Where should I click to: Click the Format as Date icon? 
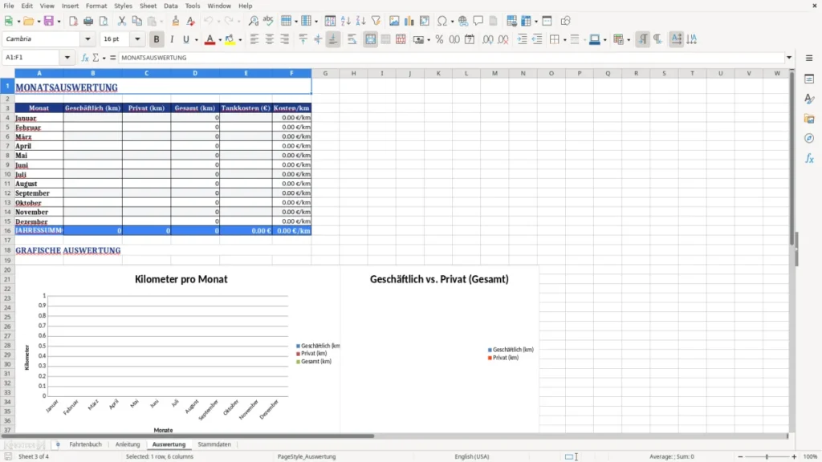[470, 39]
